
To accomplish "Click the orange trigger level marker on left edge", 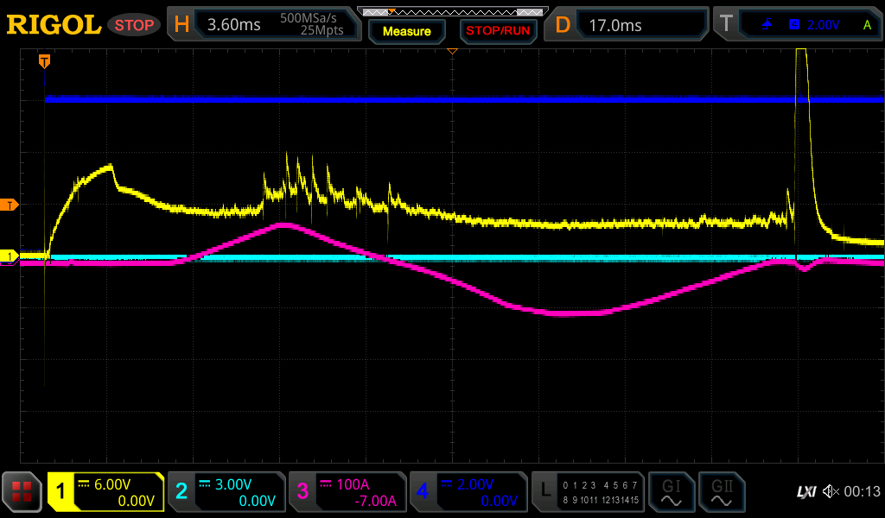I will tap(10, 205).
